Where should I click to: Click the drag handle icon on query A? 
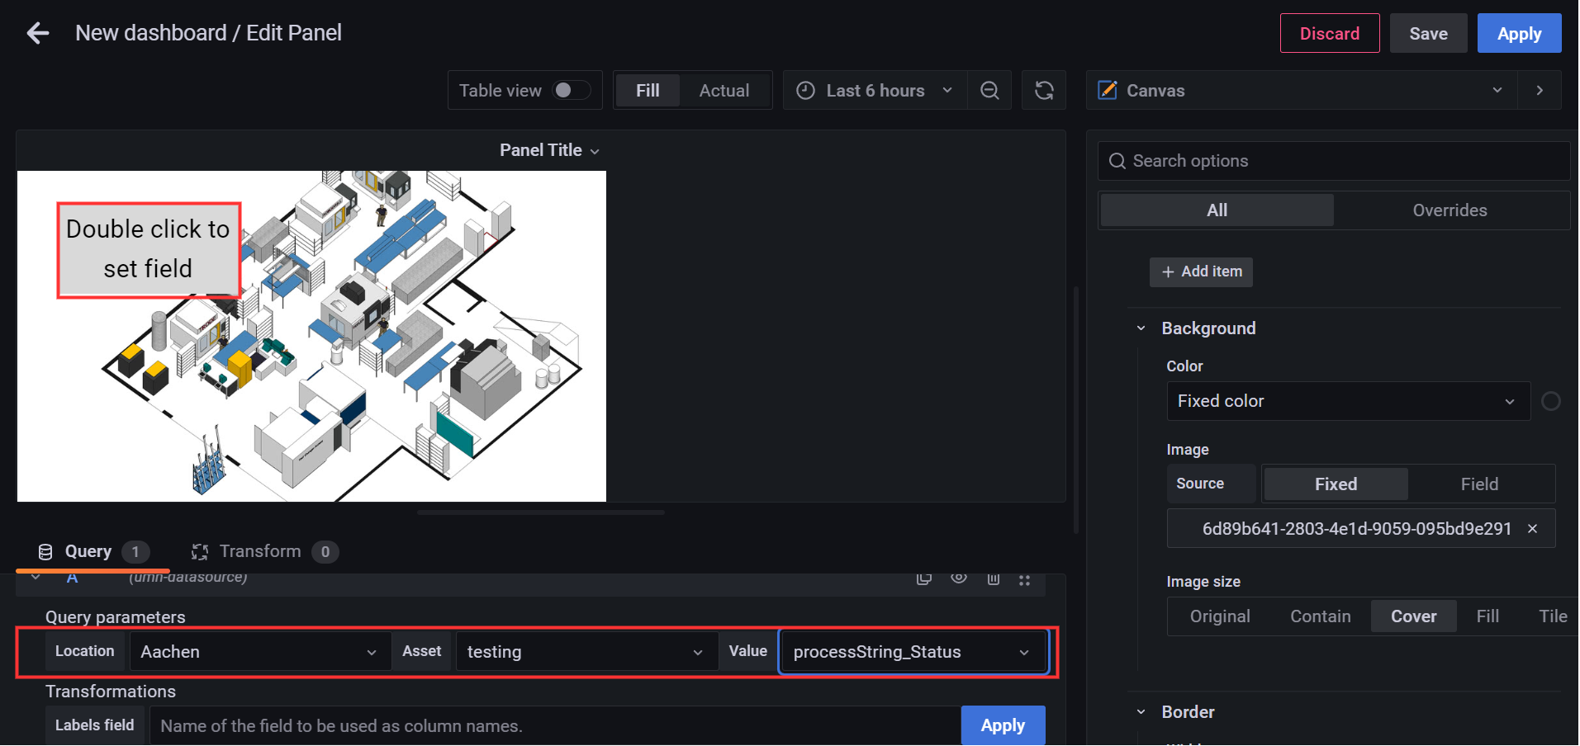click(x=1024, y=580)
